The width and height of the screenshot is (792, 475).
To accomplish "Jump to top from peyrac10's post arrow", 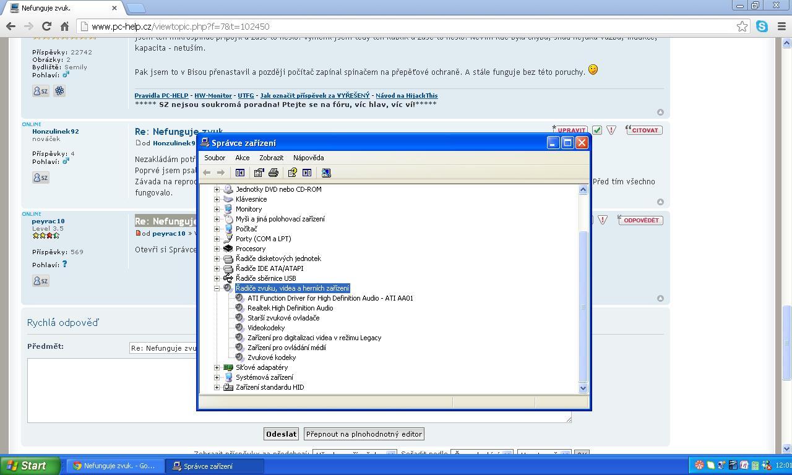I will tap(660, 299).
